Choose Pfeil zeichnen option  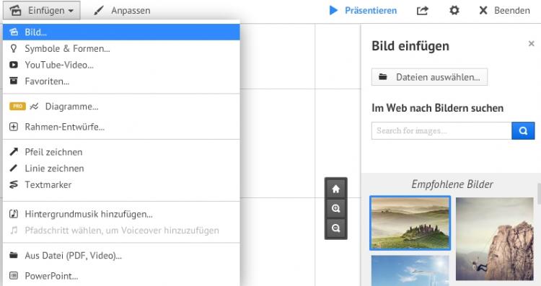[x=121, y=152]
